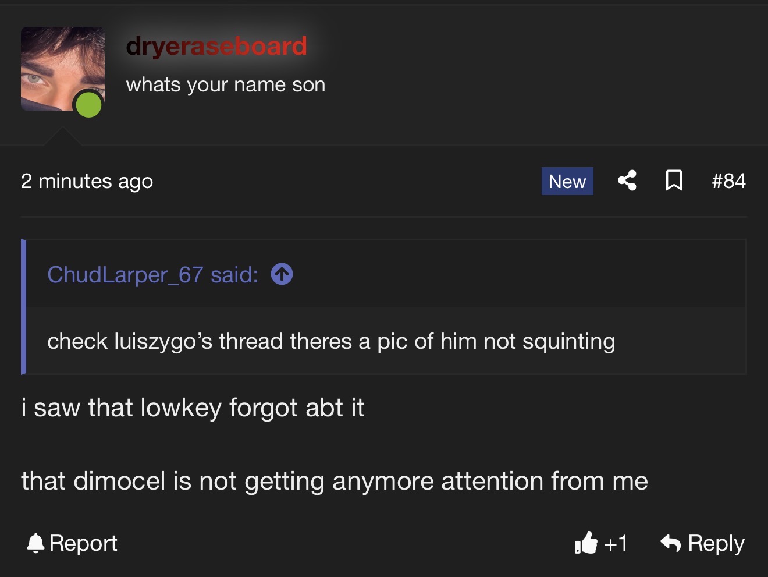Click the line starting "that dimocel is not"
This screenshot has width=768, height=577.
335,481
